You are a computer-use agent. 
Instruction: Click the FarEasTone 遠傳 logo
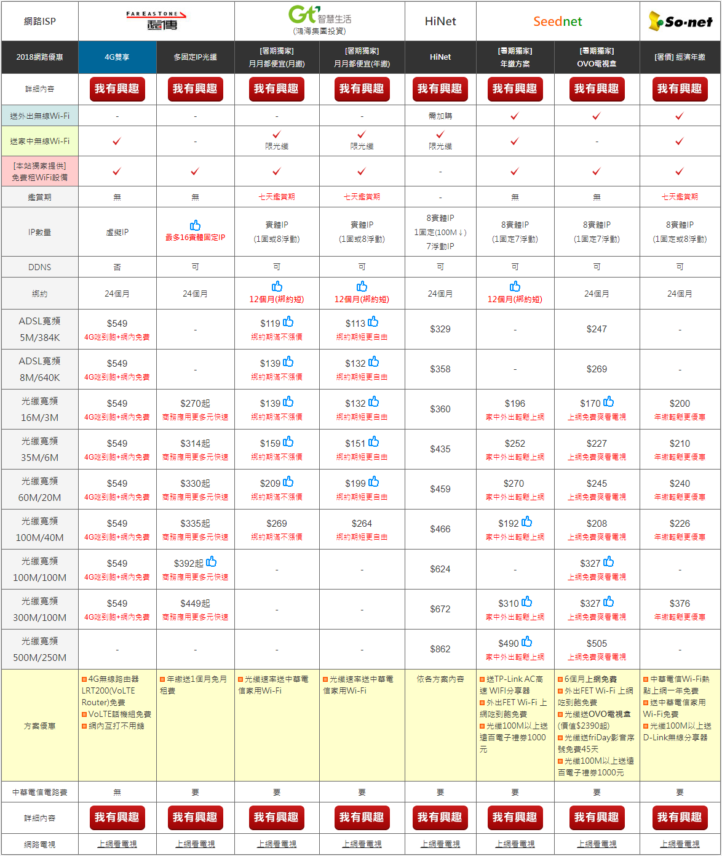pos(156,21)
